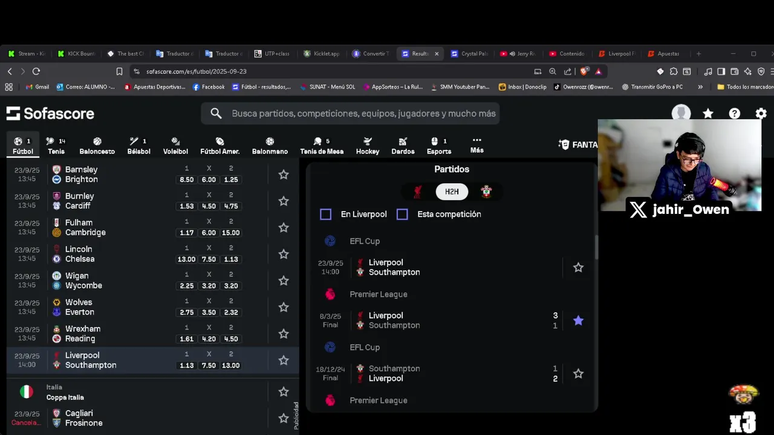
Task: Select the Dardos sport icon
Action: pos(403,146)
